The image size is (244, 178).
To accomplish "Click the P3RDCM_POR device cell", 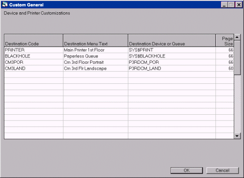I will pyautogui.click(x=172, y=62).
